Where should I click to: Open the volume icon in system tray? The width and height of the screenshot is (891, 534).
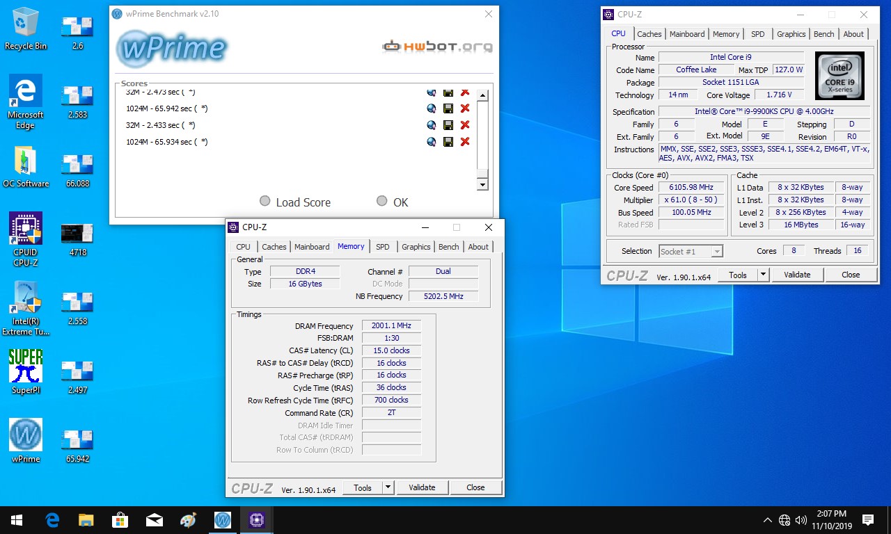tap(800, 520)
